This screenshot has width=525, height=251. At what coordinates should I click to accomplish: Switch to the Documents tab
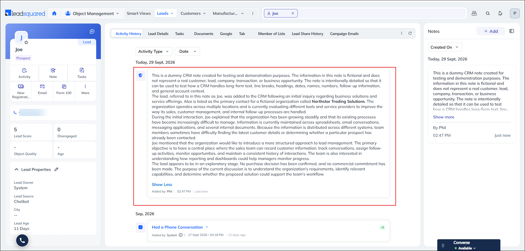pos(204,34)
